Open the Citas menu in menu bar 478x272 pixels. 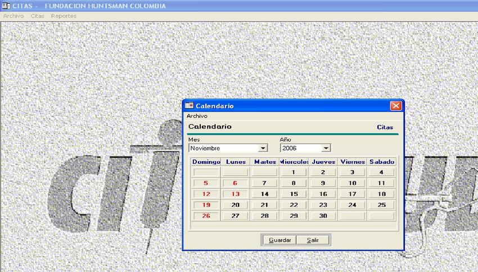(x=38, y=16)
